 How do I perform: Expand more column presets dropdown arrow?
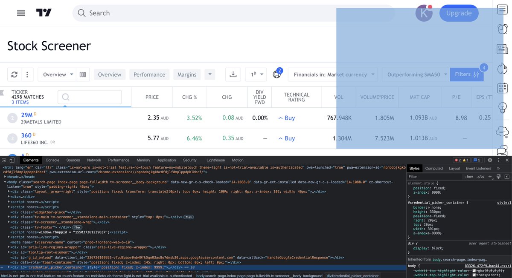[x=209, y=75]
